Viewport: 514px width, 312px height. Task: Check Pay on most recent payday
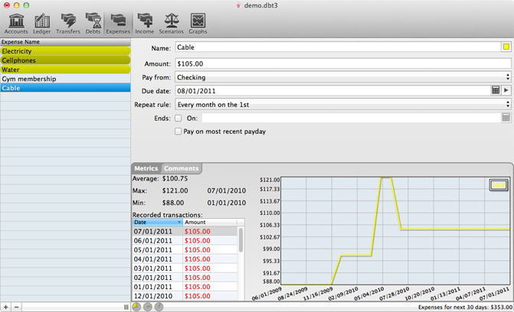click(x=178, y=132)
